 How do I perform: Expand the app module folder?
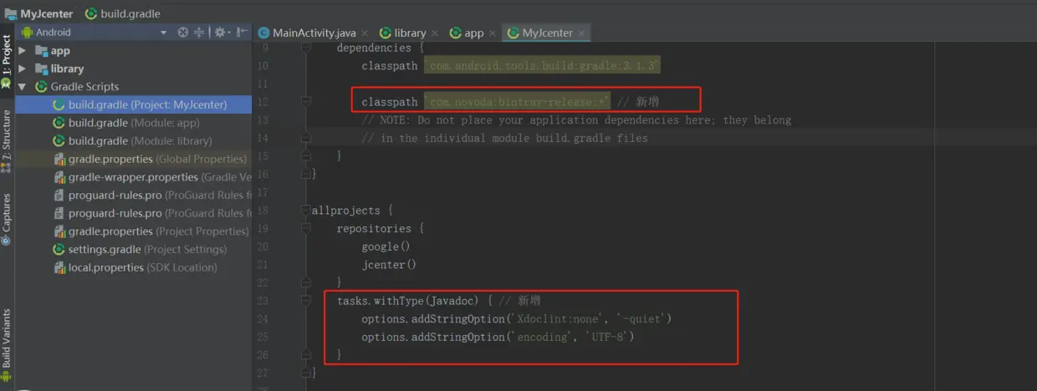(23, 50)
